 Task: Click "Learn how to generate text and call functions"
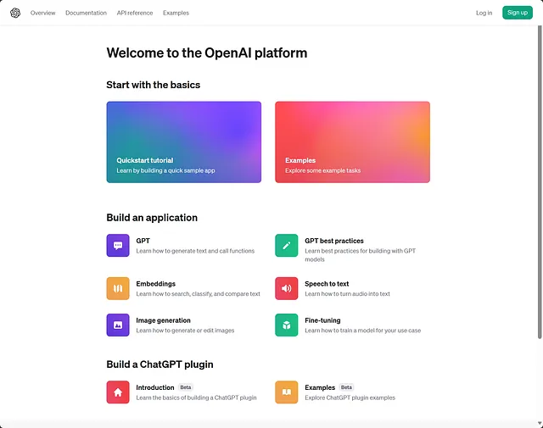click(195, 251)
